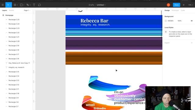This screenshot has height=110, width=195.
Task: Switch to the Code tab
Action: (183, 10)
